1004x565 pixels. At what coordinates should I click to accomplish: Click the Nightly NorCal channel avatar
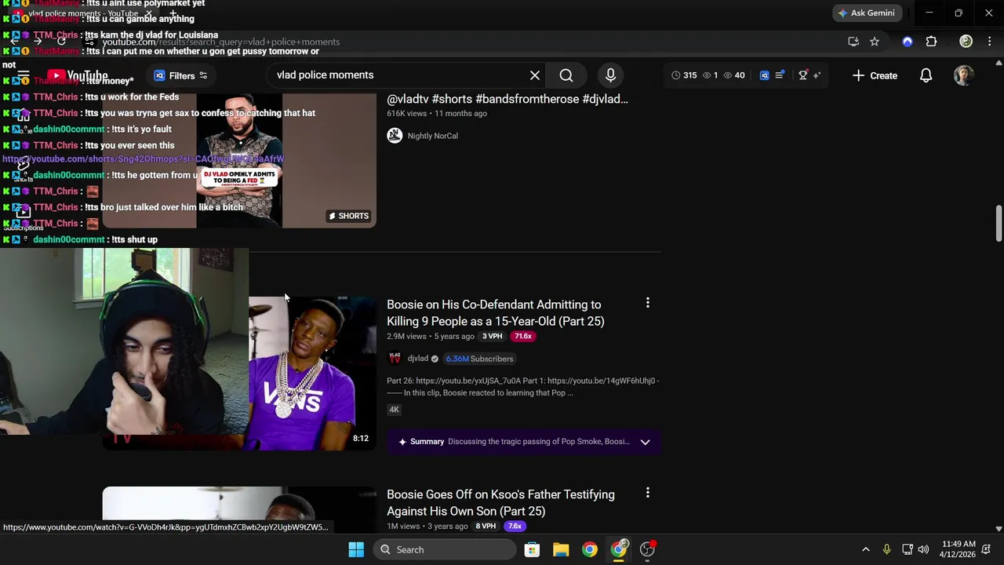click(395, 136)
